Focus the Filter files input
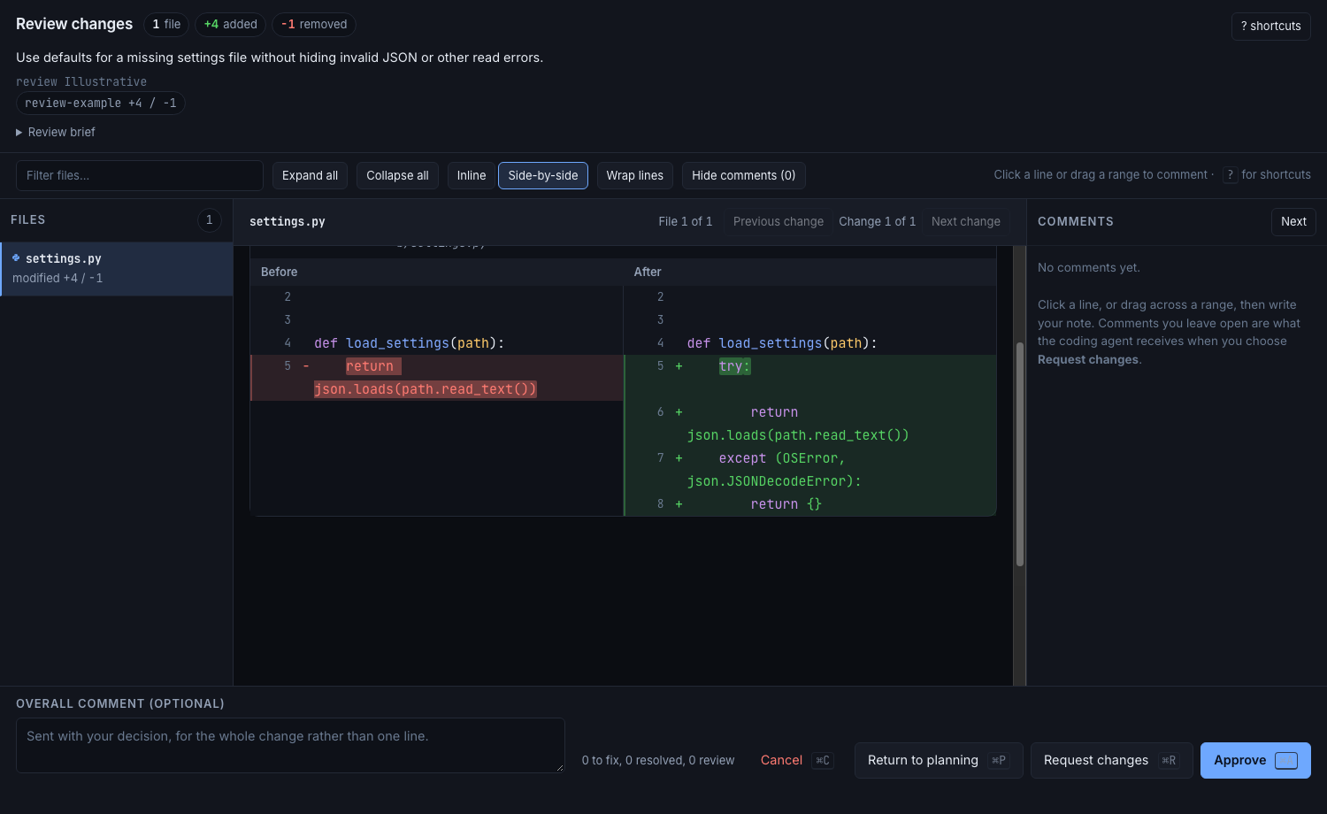 (x=140, y=175)
